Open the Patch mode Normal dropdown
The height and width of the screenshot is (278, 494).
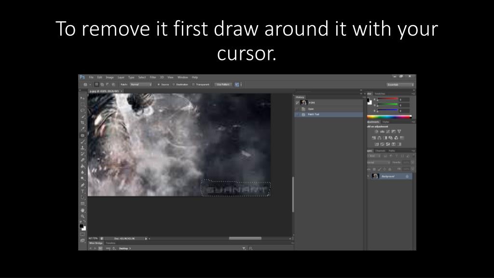[x=141, y=84]
